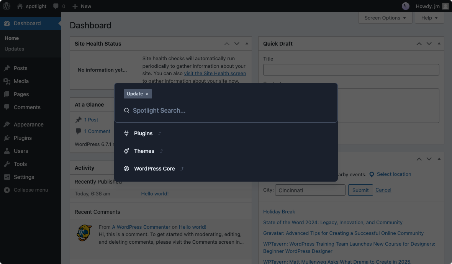Open the Holiday Break news link

coord(279,212)
